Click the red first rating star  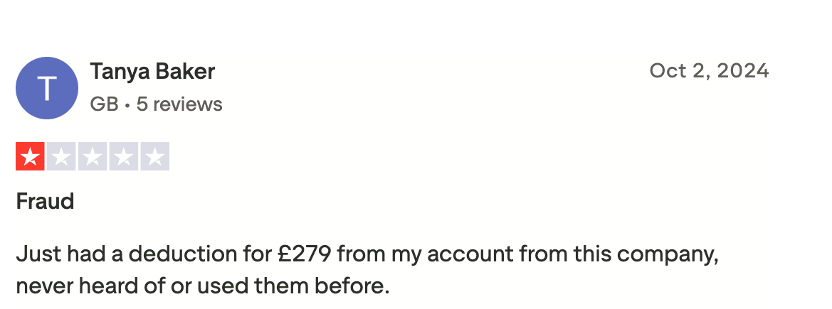click(x=30, y=157)
